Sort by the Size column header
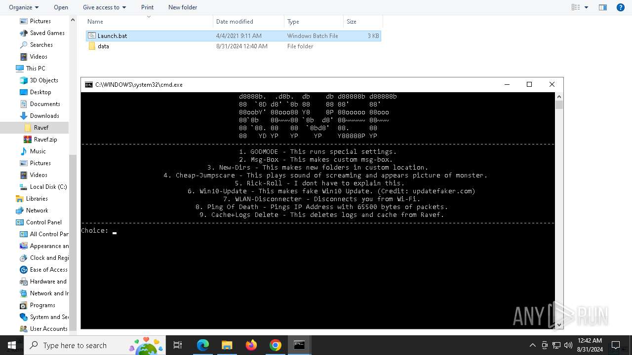The height and width of the screenshot is (355, 632). coord(363,22)
